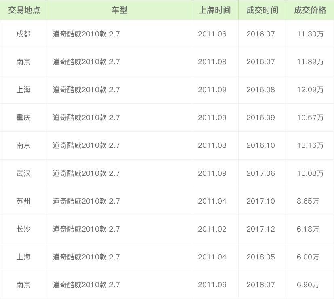334x299 pixels.
Task: Click 2016.07 in the 11.89万 row
Action: [260, 62]
